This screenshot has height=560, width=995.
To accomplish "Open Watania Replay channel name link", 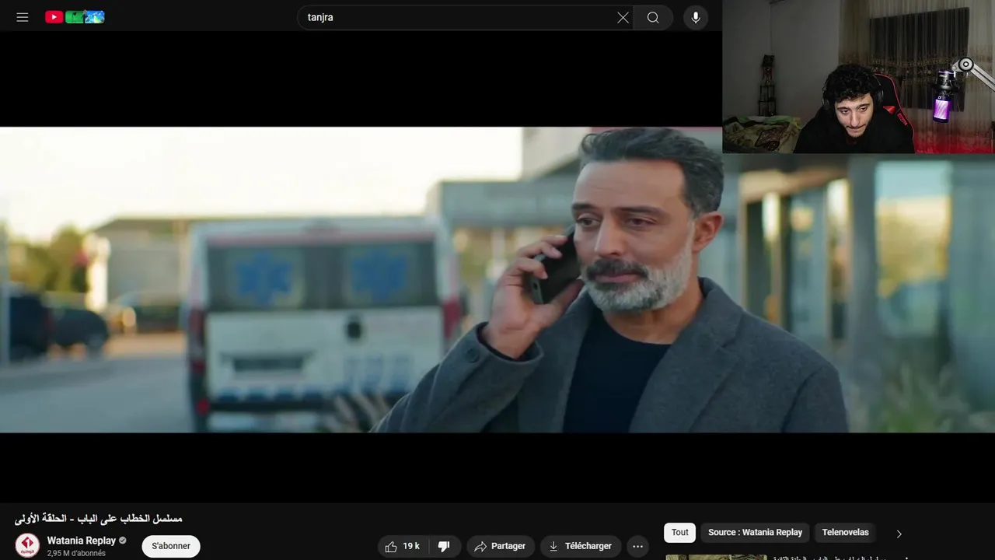I will click(x=81, y=541).
